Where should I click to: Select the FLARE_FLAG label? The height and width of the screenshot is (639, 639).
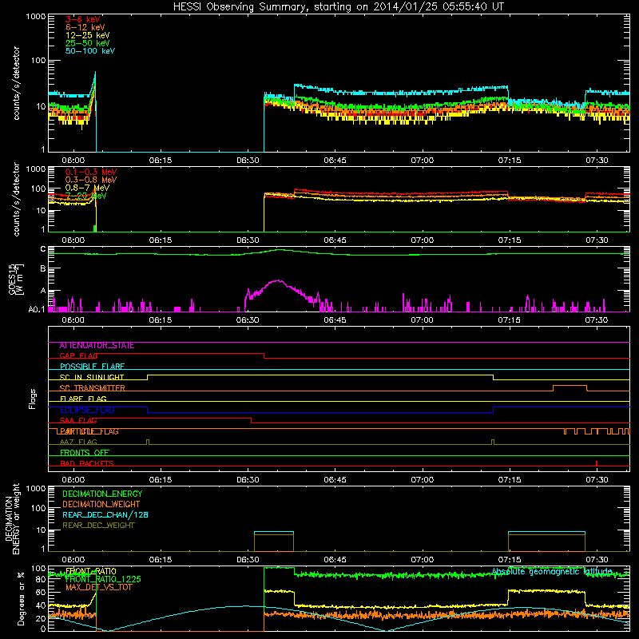coord(83,399)
